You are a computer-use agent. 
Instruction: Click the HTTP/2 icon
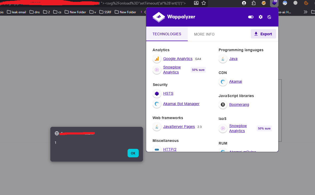[157, 149]
